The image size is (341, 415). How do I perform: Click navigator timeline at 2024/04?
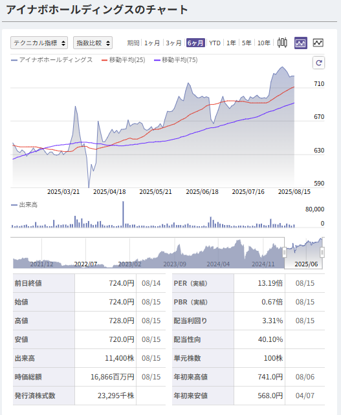(x=218, y=264)
